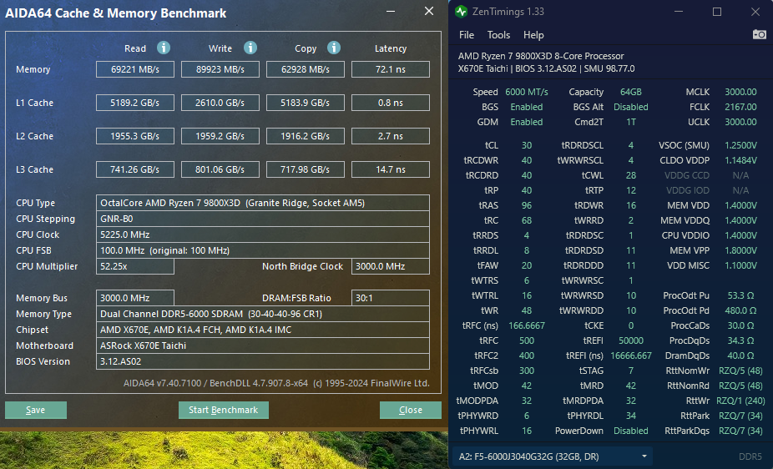Take screenshot using ZenTimings camera icon
Viewport: 773px width, 469px height.
tap(759, 34)
